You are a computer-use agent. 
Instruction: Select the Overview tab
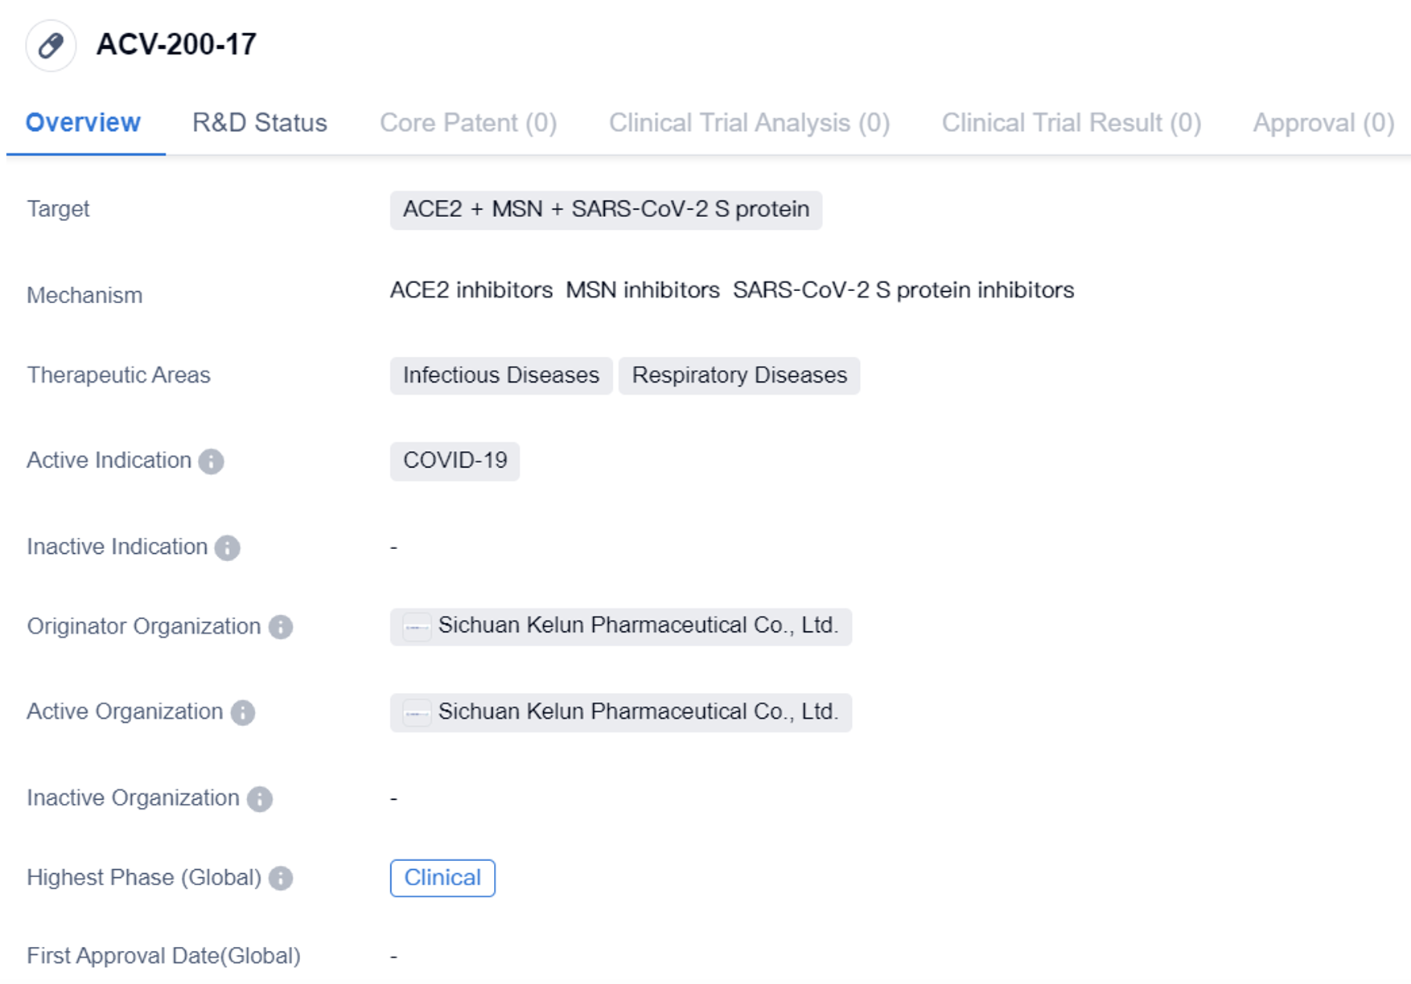[x=83, y=123]
